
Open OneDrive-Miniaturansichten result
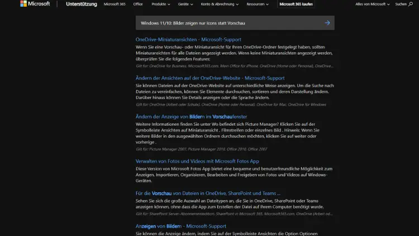(x=188, y=39)
